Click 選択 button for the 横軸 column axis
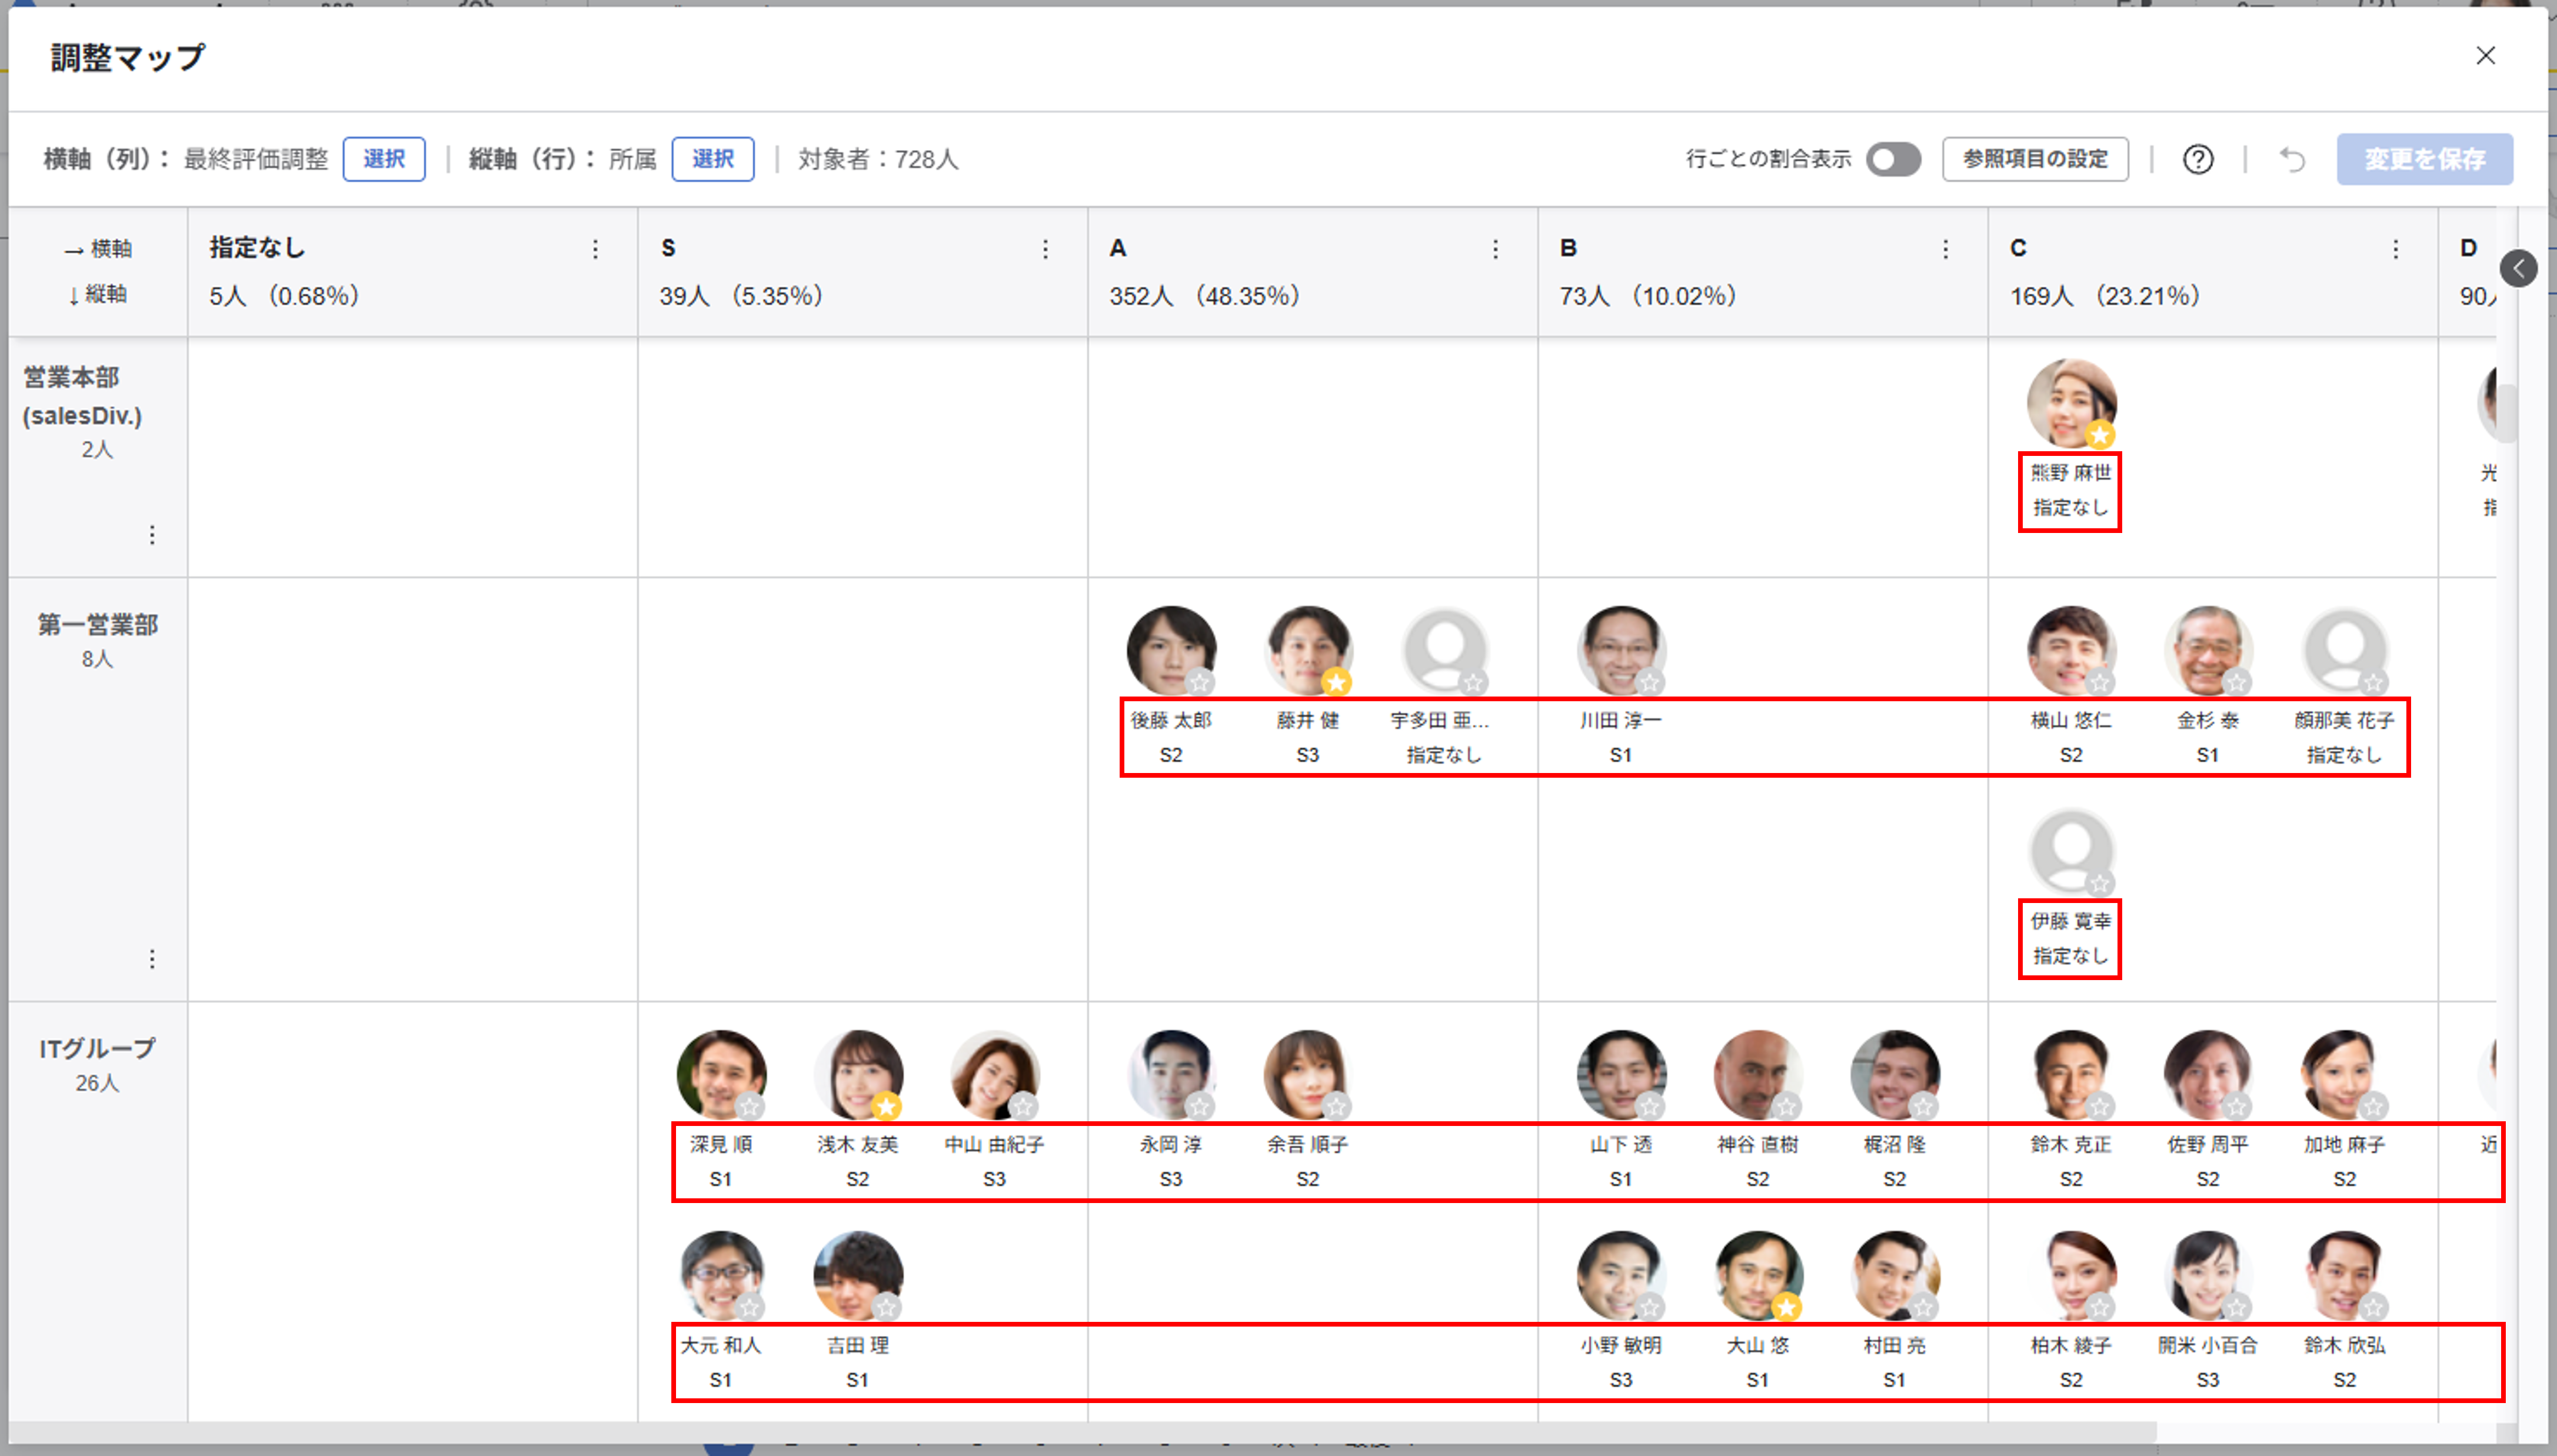 point(384,159)
